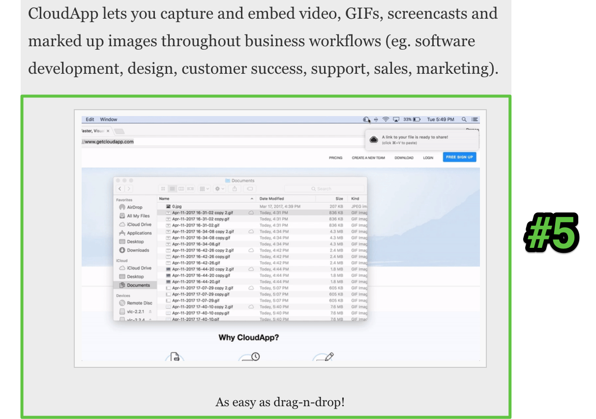Open Spotlight search magnifier icon
596x419 pixels.
[x=464, y=120]
